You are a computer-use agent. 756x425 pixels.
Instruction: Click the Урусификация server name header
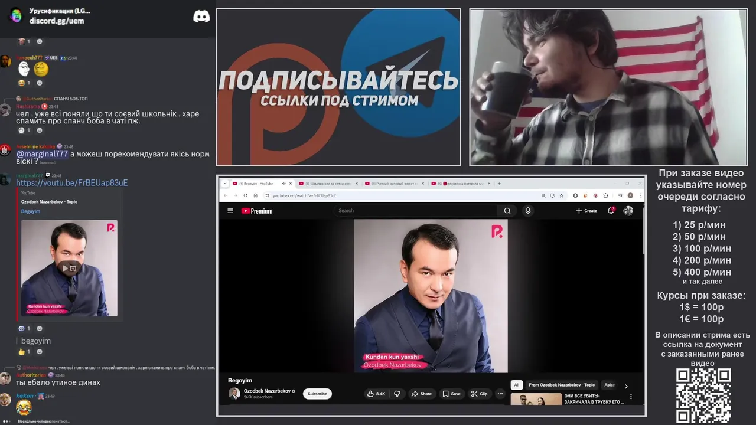point(60,11)
